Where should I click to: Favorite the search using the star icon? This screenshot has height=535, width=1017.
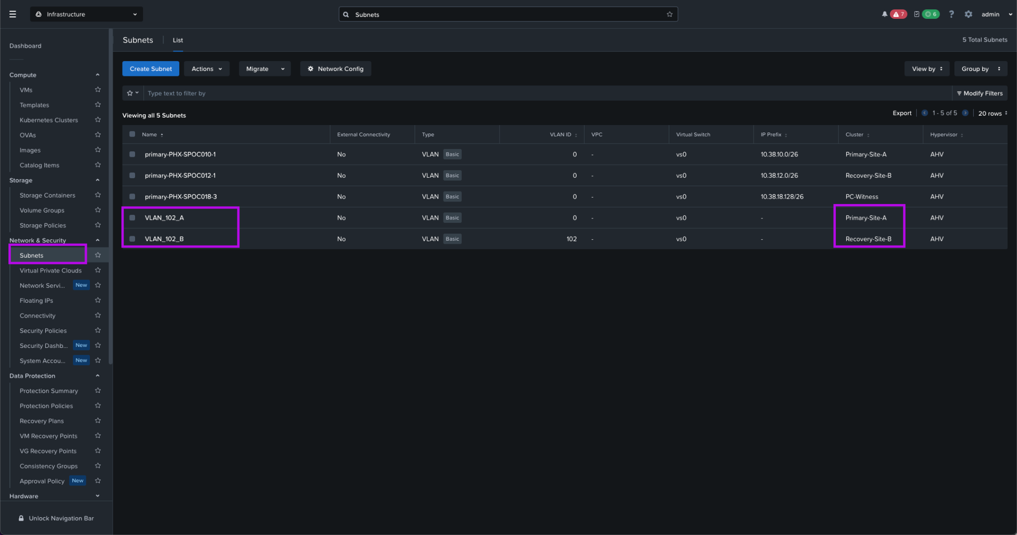pyautogui.click(x=670, y=14)
